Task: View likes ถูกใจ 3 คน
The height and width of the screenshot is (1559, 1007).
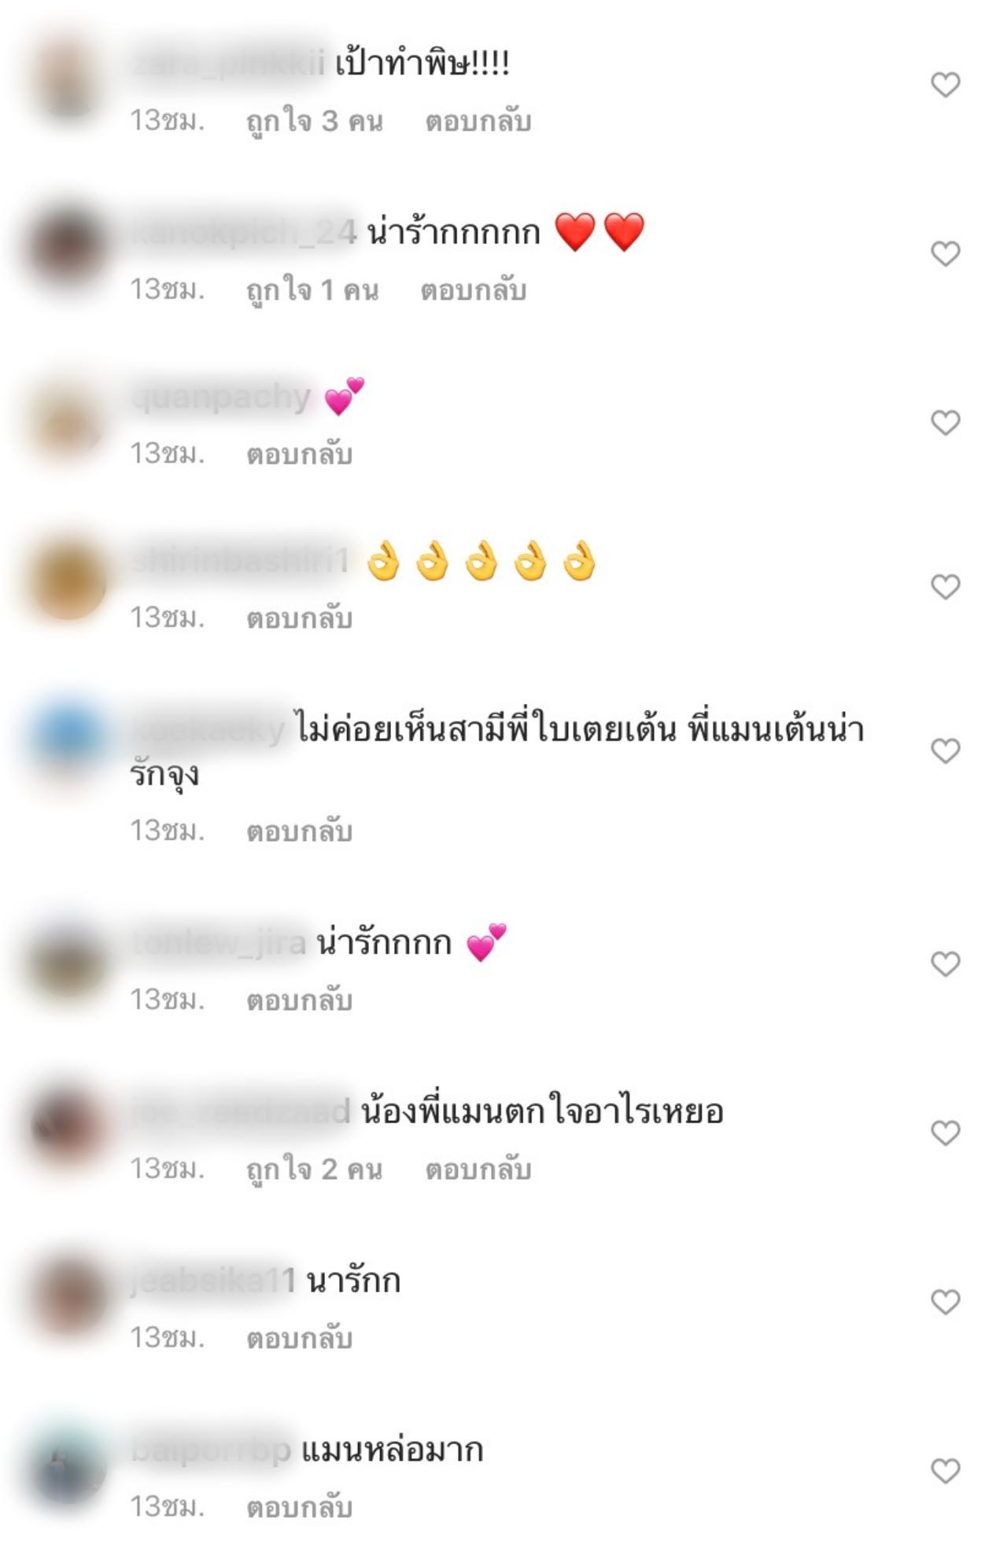Action: [x=315, y=121]
